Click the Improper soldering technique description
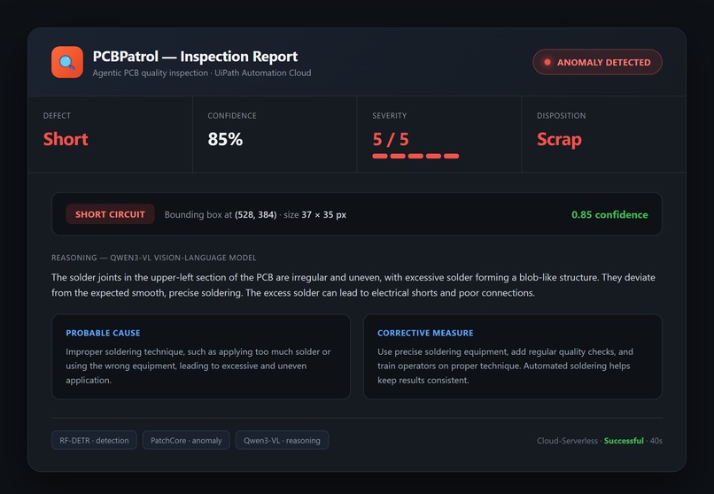This screenshot has height=494, width=714. click(x=198, y=366)
